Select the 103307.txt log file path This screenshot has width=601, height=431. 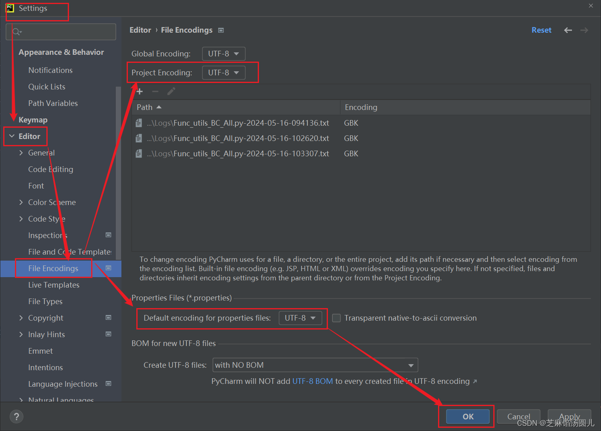click(x=238, y=153)
